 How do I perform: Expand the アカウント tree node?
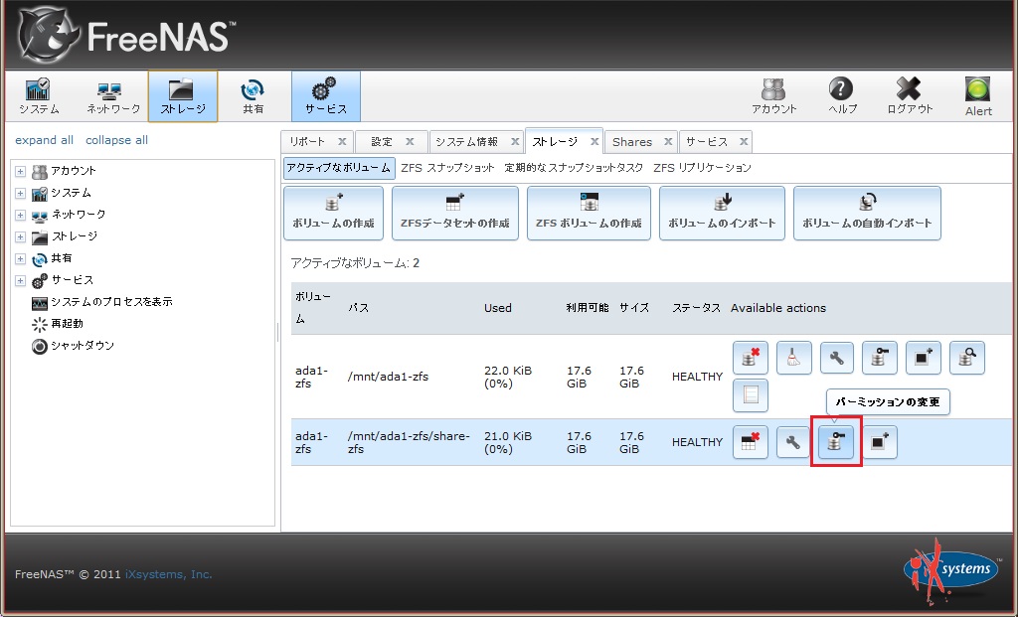[20, 171]
